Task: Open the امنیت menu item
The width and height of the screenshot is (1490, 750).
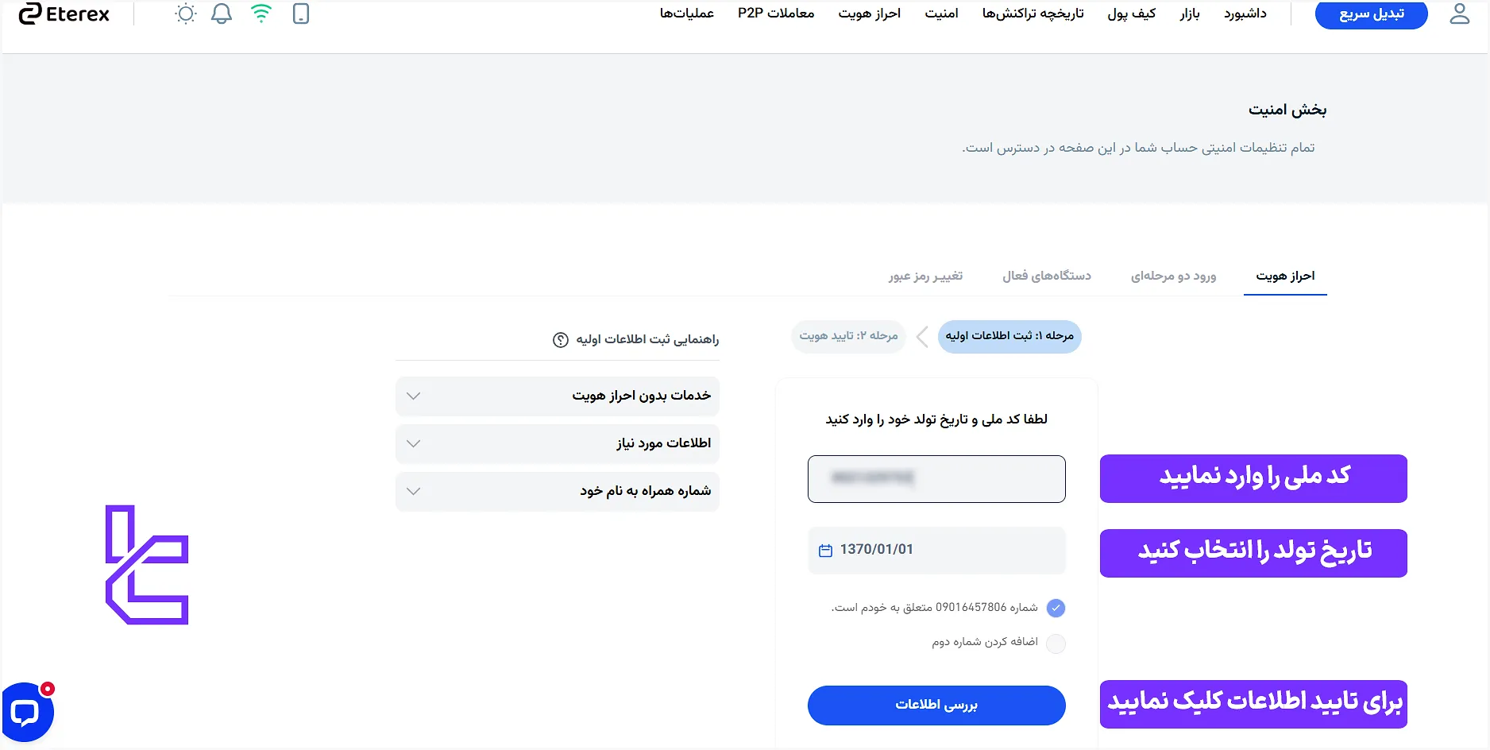Action: click(x=941, y=14)
